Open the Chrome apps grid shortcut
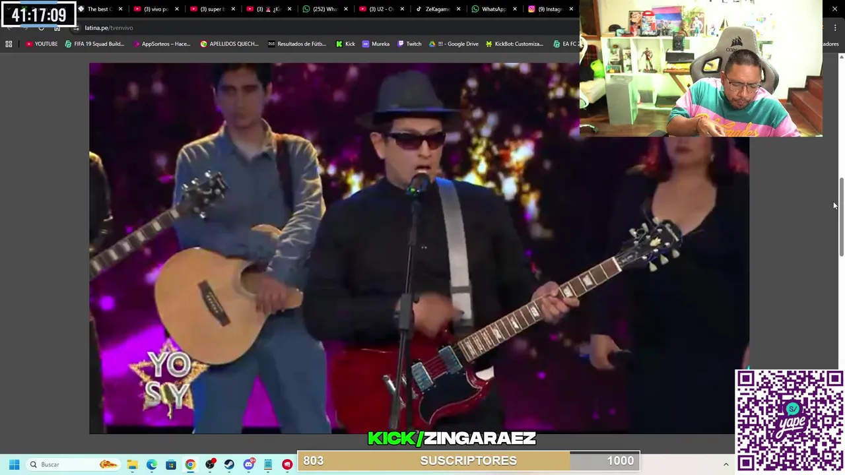This screenshot has width=845, height=475. pyautogui.click(x=9, y=44)
